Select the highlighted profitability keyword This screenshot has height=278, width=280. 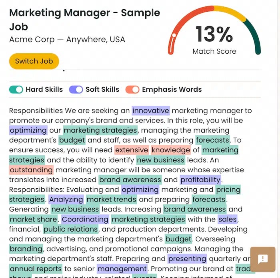200,180
